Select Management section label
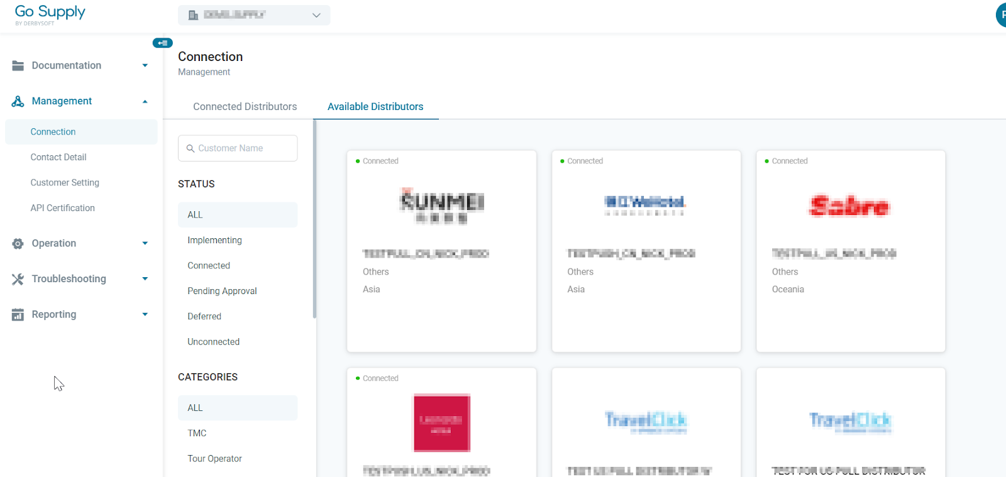The width and height of the screenshot is (1006, 477). click(62, 101)
